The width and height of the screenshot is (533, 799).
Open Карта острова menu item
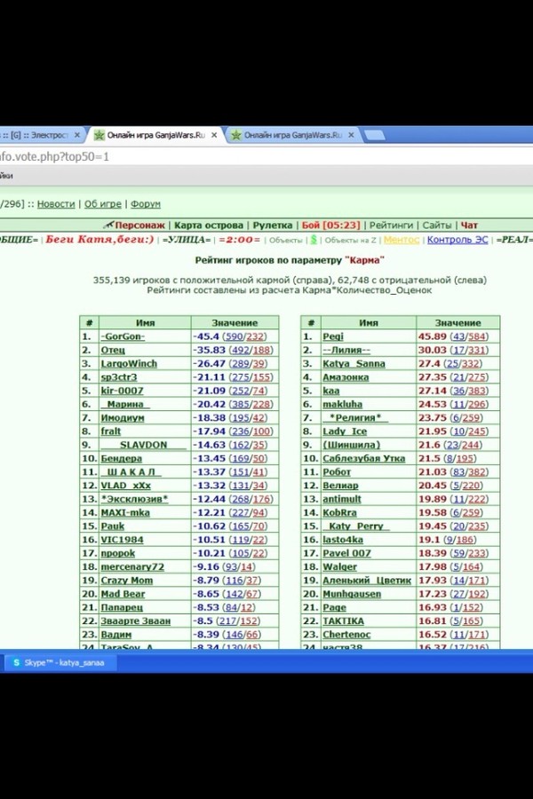[x=209, y=225]
